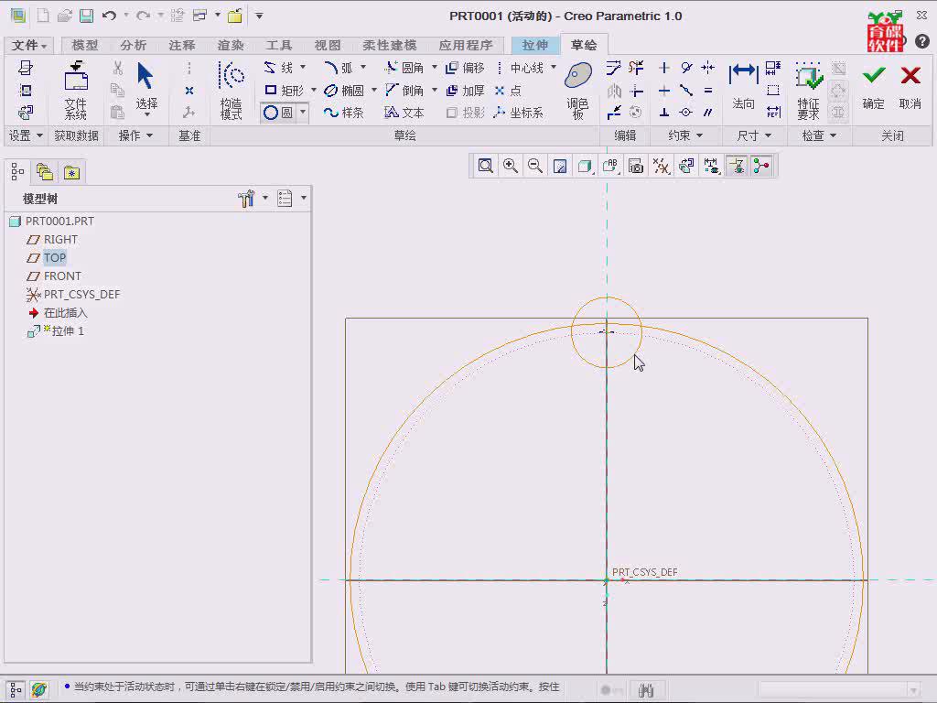Switch to the Analysis (分析) tab

134,46
